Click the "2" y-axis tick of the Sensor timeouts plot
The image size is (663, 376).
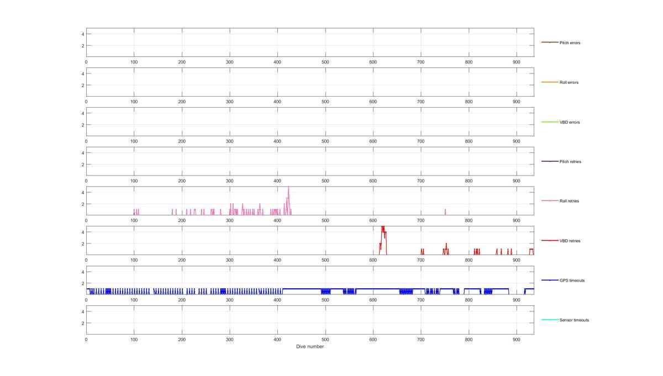pos(83,323)
